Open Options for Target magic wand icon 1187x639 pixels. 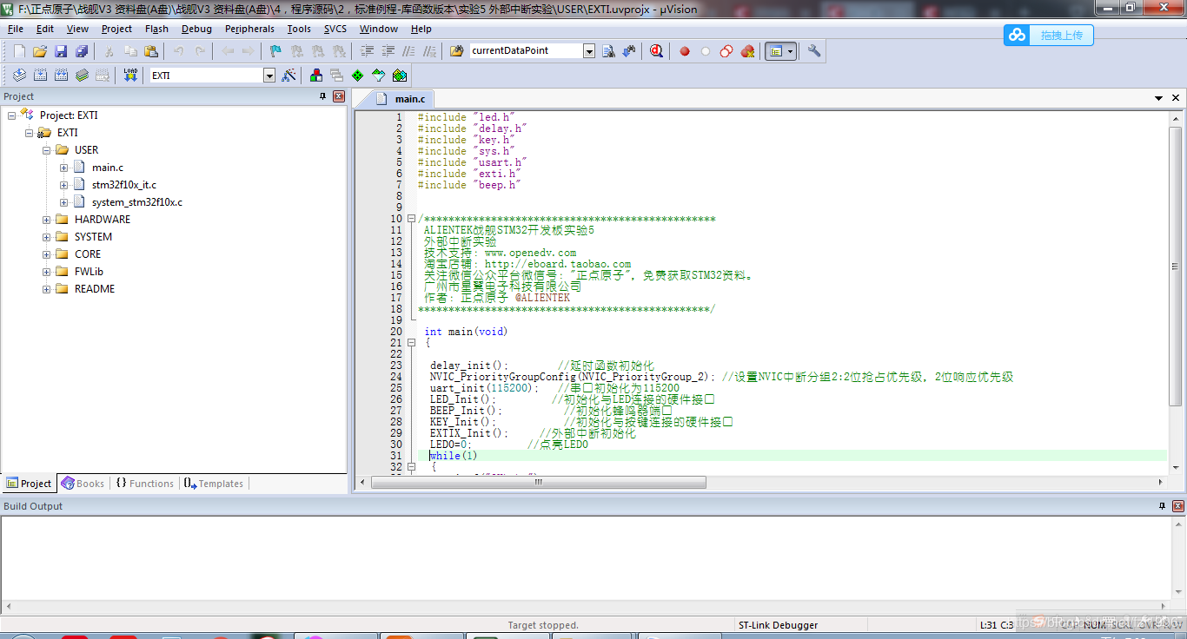(288, 76)
